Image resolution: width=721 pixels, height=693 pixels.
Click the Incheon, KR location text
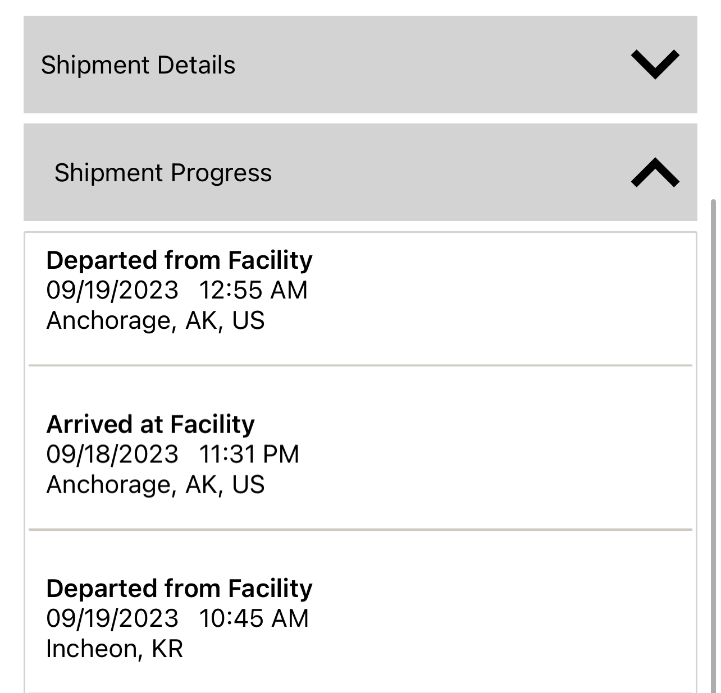tap(115, 649)
